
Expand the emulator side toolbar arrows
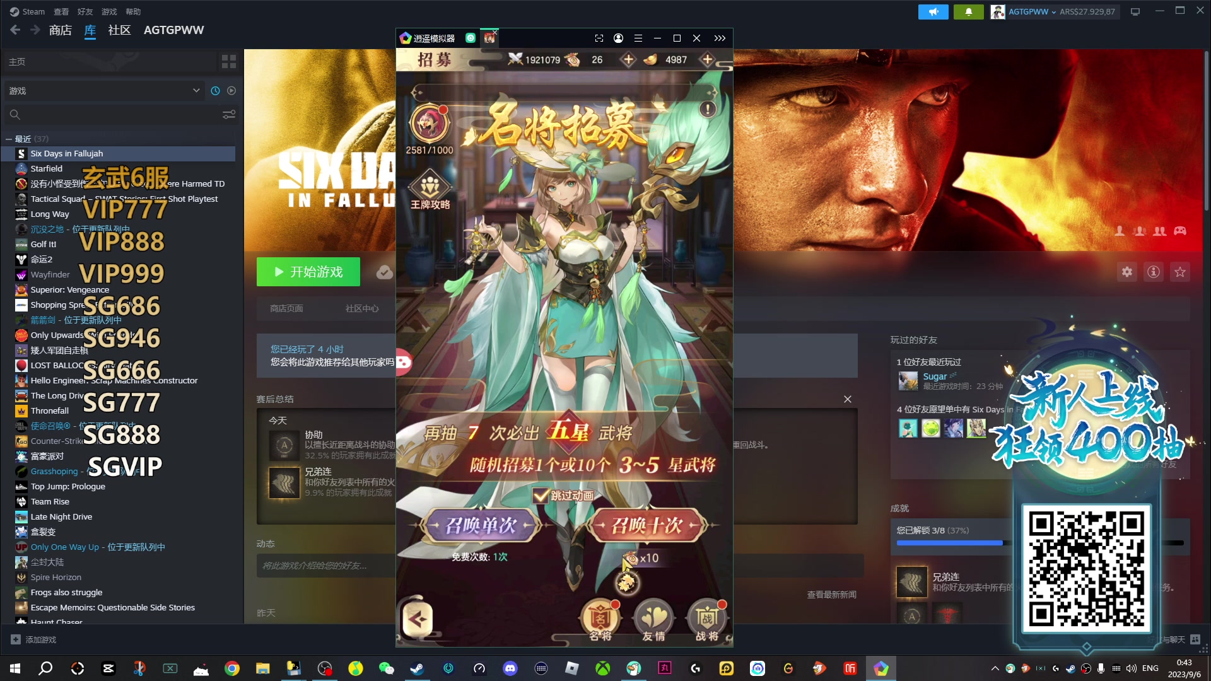[x=720, y=38]
